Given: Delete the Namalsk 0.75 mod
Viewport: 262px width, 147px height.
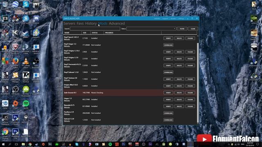Looking at the screenshot, I should point(179,106).
